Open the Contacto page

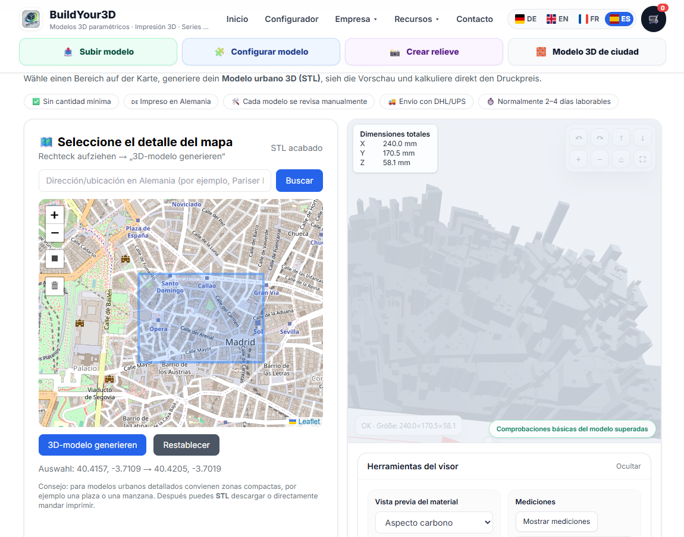[x=474, y=19]
